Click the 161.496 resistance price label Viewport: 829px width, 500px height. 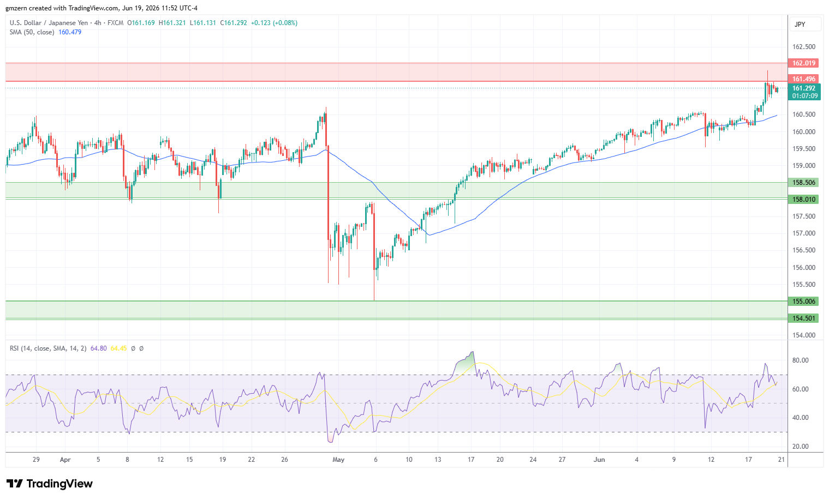pyautogui.click(x=804, y=79)
